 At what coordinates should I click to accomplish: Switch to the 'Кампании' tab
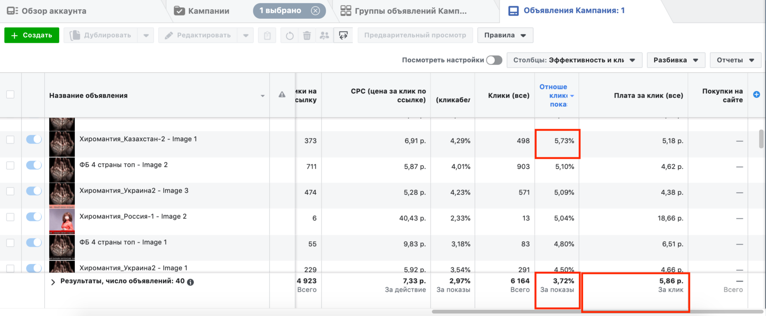(x=202, y=10)
